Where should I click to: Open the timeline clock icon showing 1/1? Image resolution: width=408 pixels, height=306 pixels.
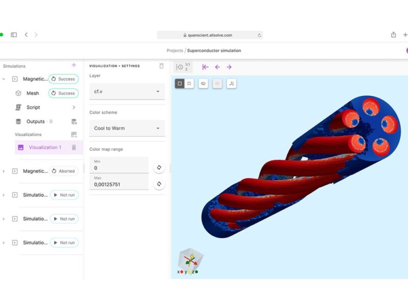point(181,67)
